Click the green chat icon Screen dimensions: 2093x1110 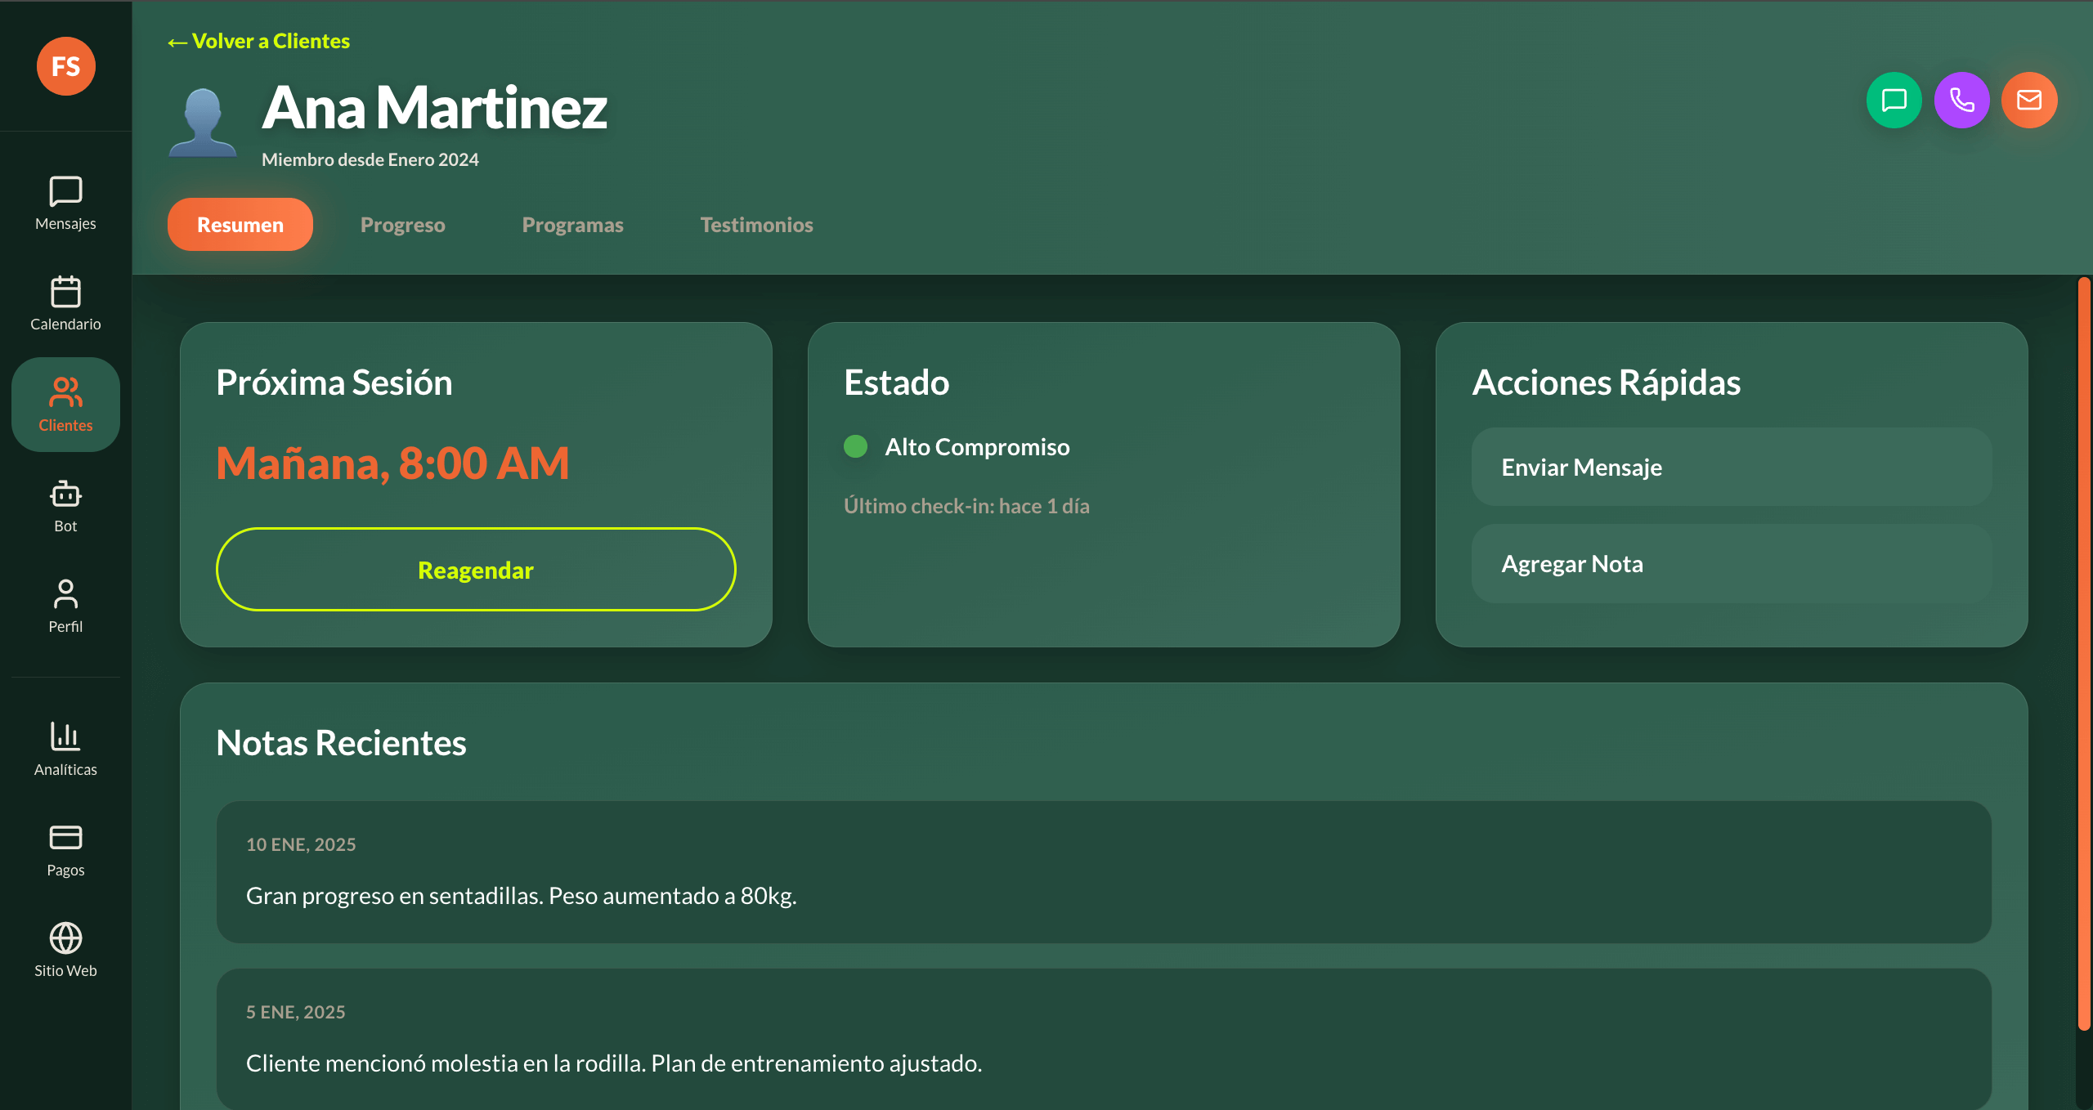(x=1894, y=100)
